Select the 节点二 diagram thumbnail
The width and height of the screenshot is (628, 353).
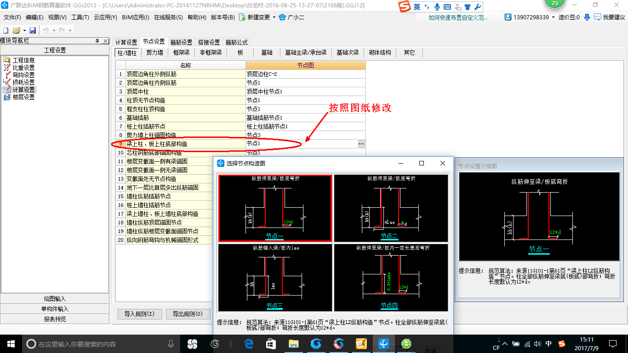click(391, 208)
